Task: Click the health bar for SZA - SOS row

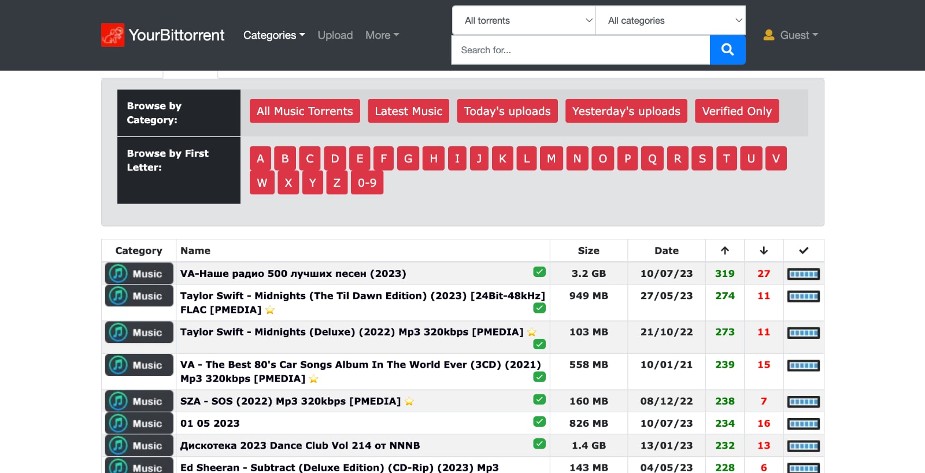Action: [804, 402]
